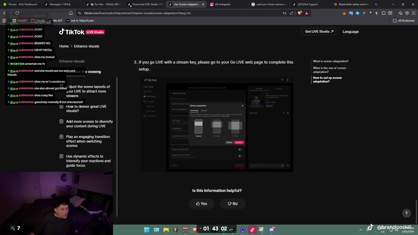Open the font finder f? extension
This screenshot has width=418, height=235.
click(364, 13)
